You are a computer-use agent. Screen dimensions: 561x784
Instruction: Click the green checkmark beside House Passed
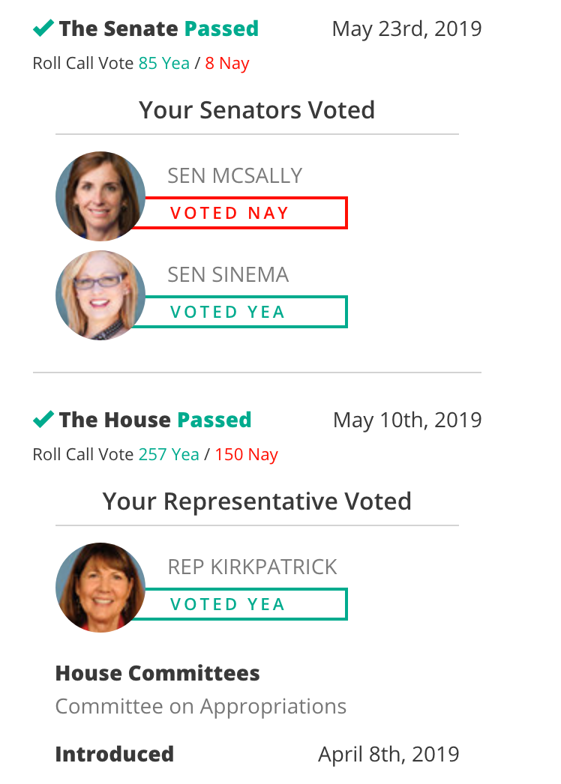[43, 419]
